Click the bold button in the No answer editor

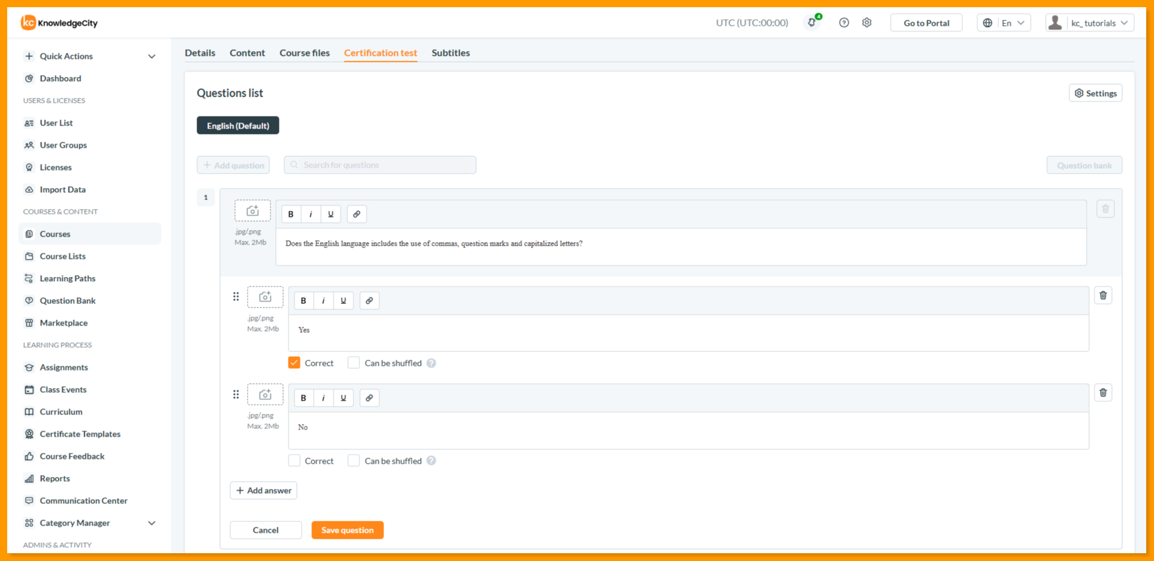tap(304, 398)
